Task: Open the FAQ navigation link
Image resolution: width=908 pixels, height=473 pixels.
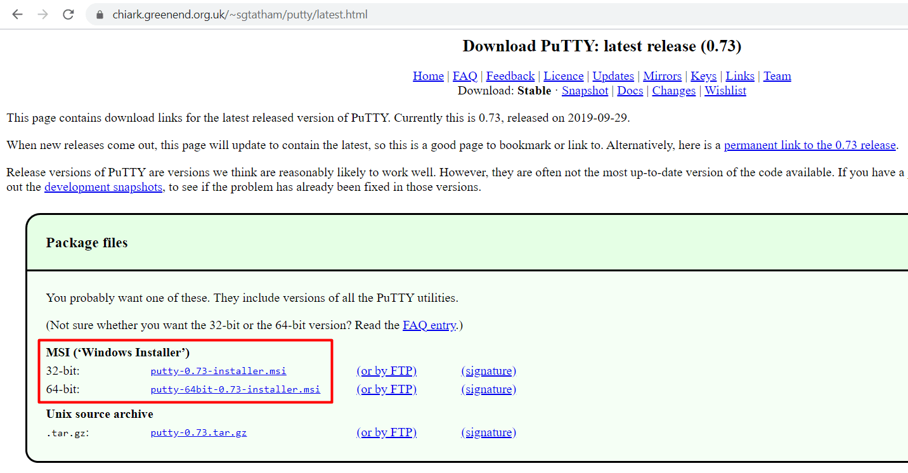Action: tap(465, 76)
